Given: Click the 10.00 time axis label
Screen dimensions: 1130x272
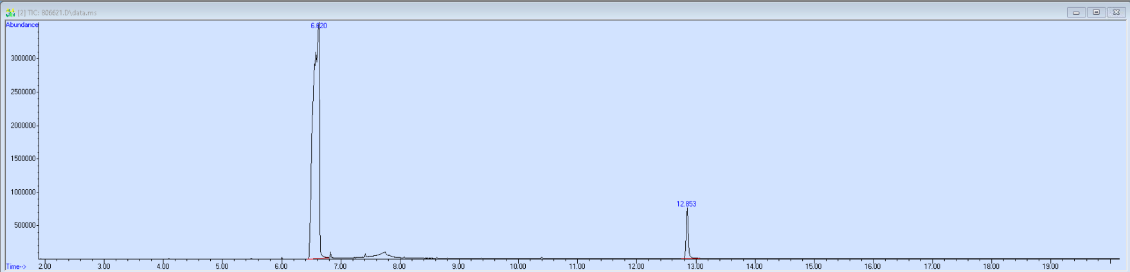Looking at the screenshot, I should [x=518, y=266].
